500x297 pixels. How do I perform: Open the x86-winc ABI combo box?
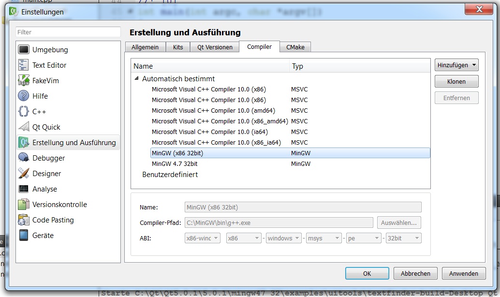(203, 238)
